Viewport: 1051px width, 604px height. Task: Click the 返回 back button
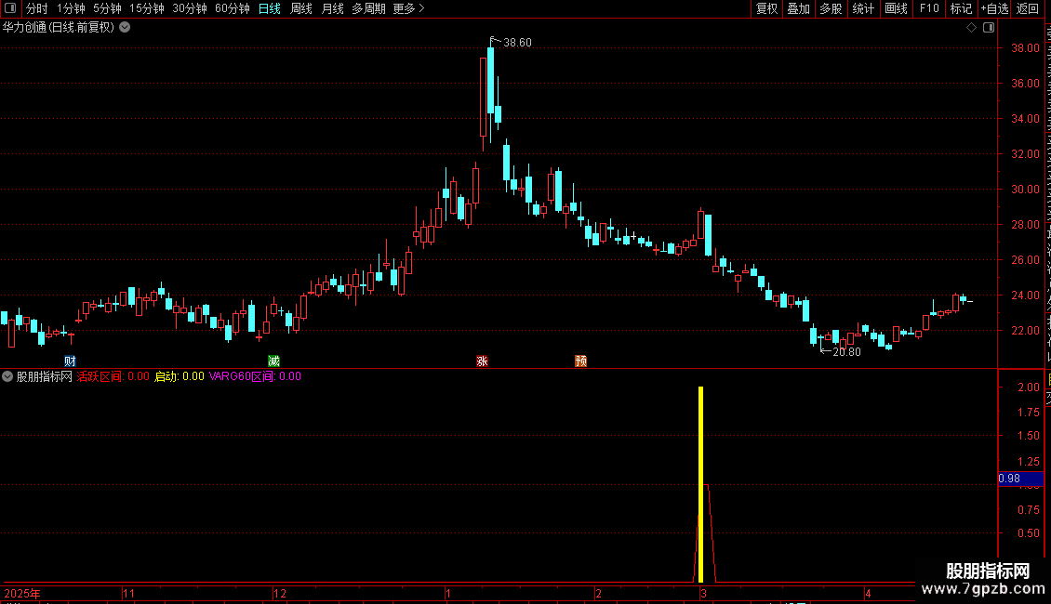[1028, 8]
